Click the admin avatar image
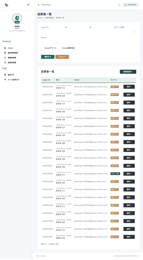The width and height of the screenshot is (143, 260). [17, 18]
